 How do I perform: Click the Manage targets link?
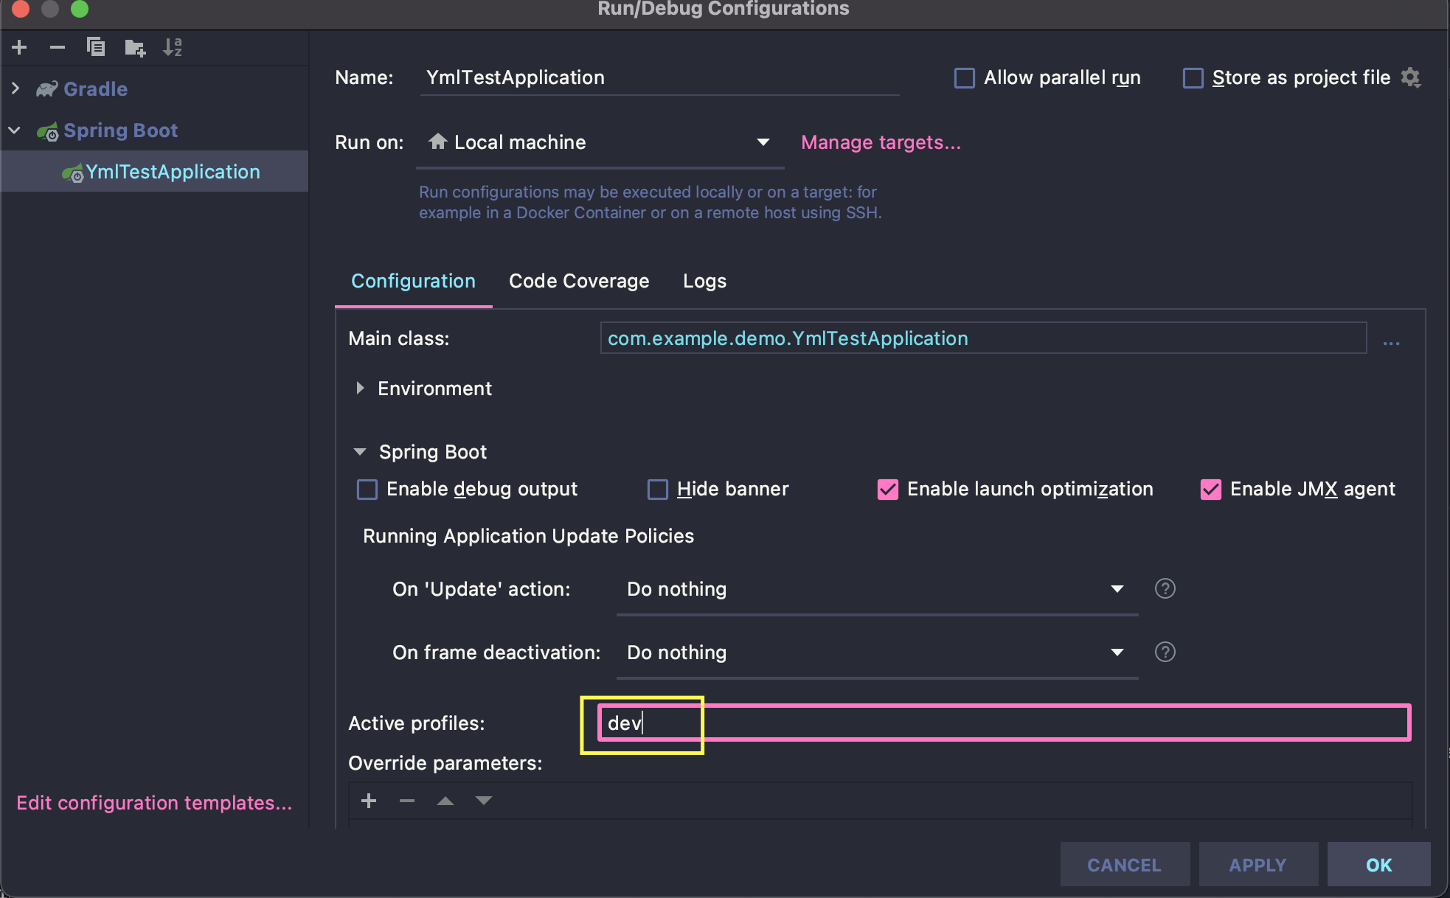point(881,142)
